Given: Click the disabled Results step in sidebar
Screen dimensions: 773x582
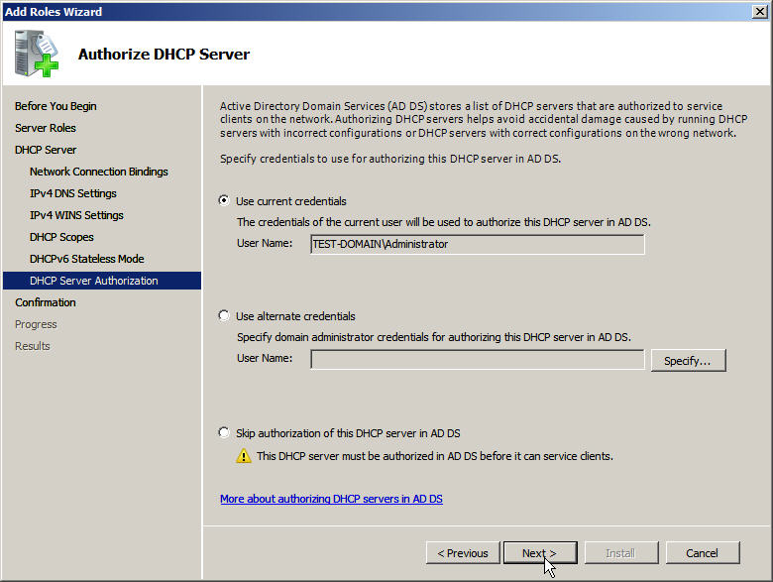Looking at the screenshot, I should [x=33, y=346].
